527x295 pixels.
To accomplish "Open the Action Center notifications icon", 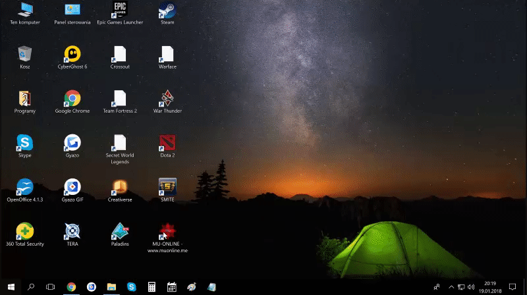I will click(513, 287).
